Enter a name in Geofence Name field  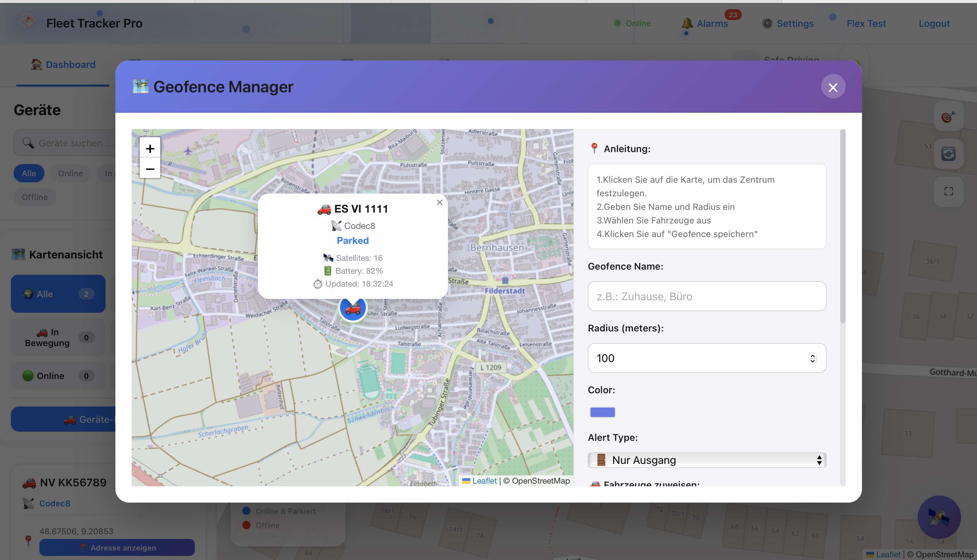coord(707,296)
